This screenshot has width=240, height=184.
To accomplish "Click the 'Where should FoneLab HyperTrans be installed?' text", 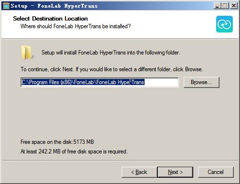I will click(x=75, y=26).
